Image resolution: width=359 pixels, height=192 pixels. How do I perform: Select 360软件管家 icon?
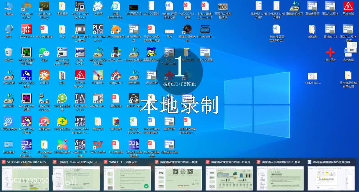(62, 147)
